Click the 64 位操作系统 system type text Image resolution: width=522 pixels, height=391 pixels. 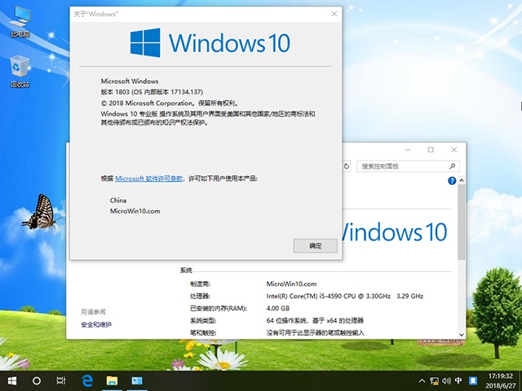(x=315, y=320)
